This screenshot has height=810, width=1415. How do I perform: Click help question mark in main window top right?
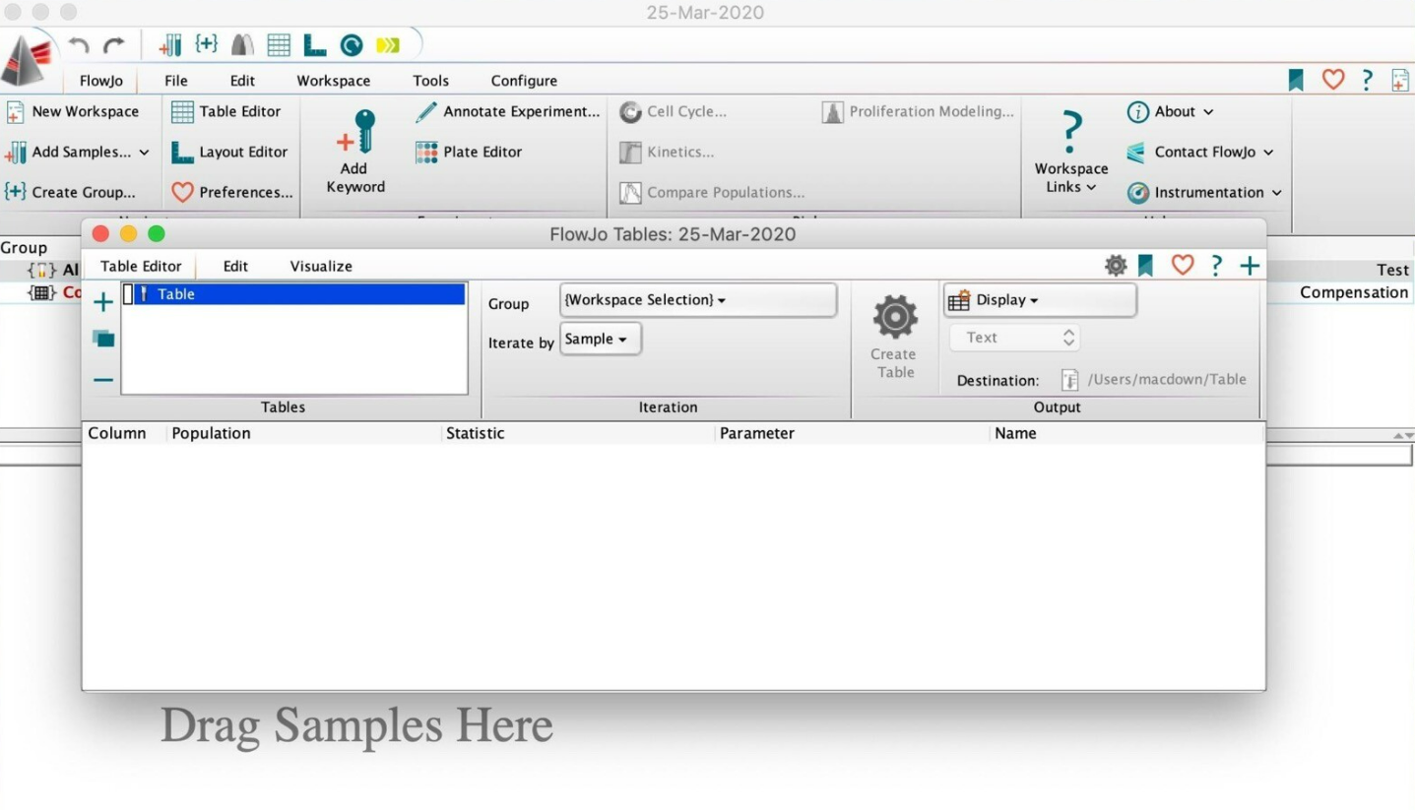(1367, 80)
